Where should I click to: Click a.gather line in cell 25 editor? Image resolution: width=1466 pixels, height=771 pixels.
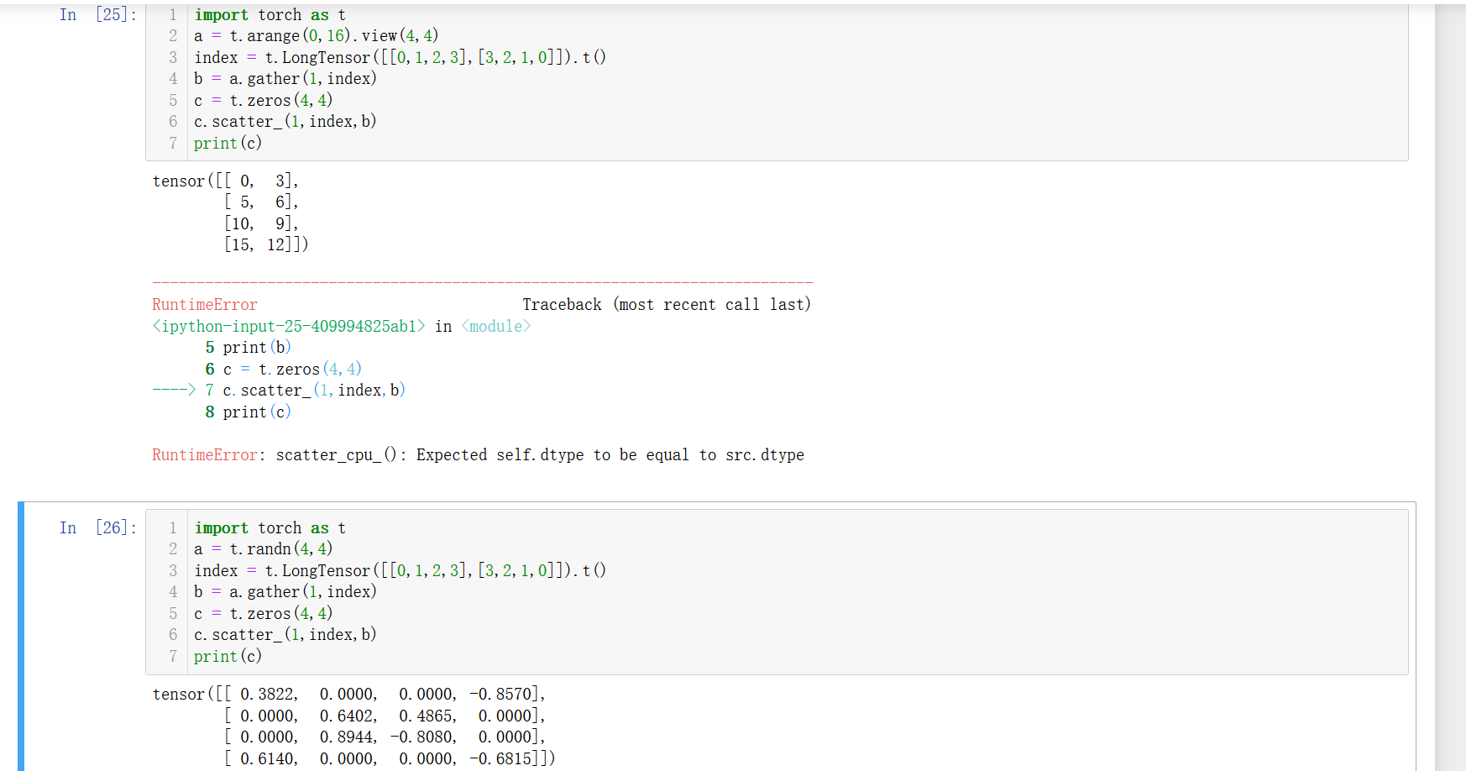pyautogui.click(x=285, y=79)
